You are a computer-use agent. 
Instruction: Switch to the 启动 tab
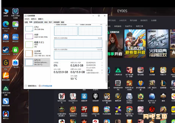coord(46,22)
